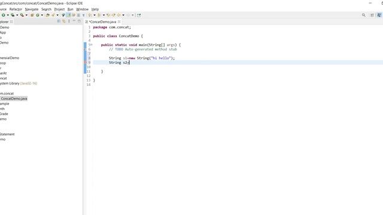The height and width of the screenshot is (215, 383).
Task: Go to the Next Annotation
Action: tap(90, 15)
